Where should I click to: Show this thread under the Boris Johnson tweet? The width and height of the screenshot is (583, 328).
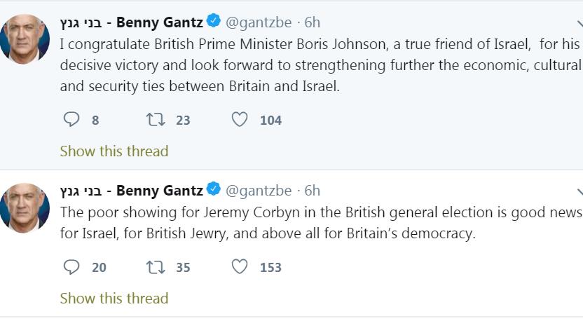(x=114, y=151)
